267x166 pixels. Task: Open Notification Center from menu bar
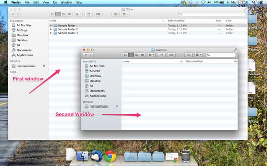point(261,2)
